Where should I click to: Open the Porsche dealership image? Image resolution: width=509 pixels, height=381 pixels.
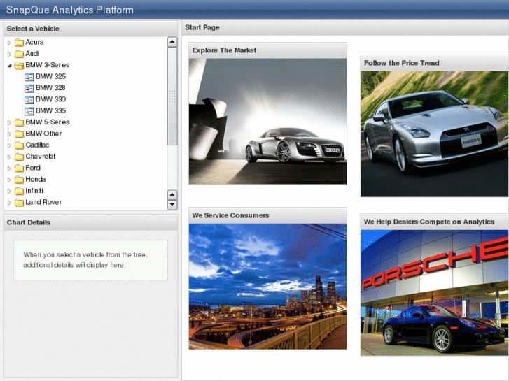pyautogui.click(x=434, y=293)
